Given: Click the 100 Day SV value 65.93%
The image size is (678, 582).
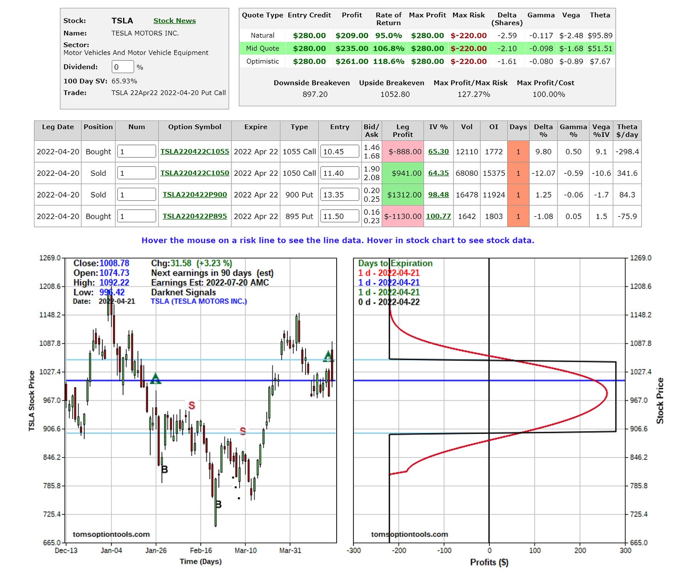Looking at the screenshot, I should (x=124, y=81).
